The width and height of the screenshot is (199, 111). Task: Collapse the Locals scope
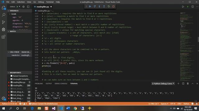point(14,14)
